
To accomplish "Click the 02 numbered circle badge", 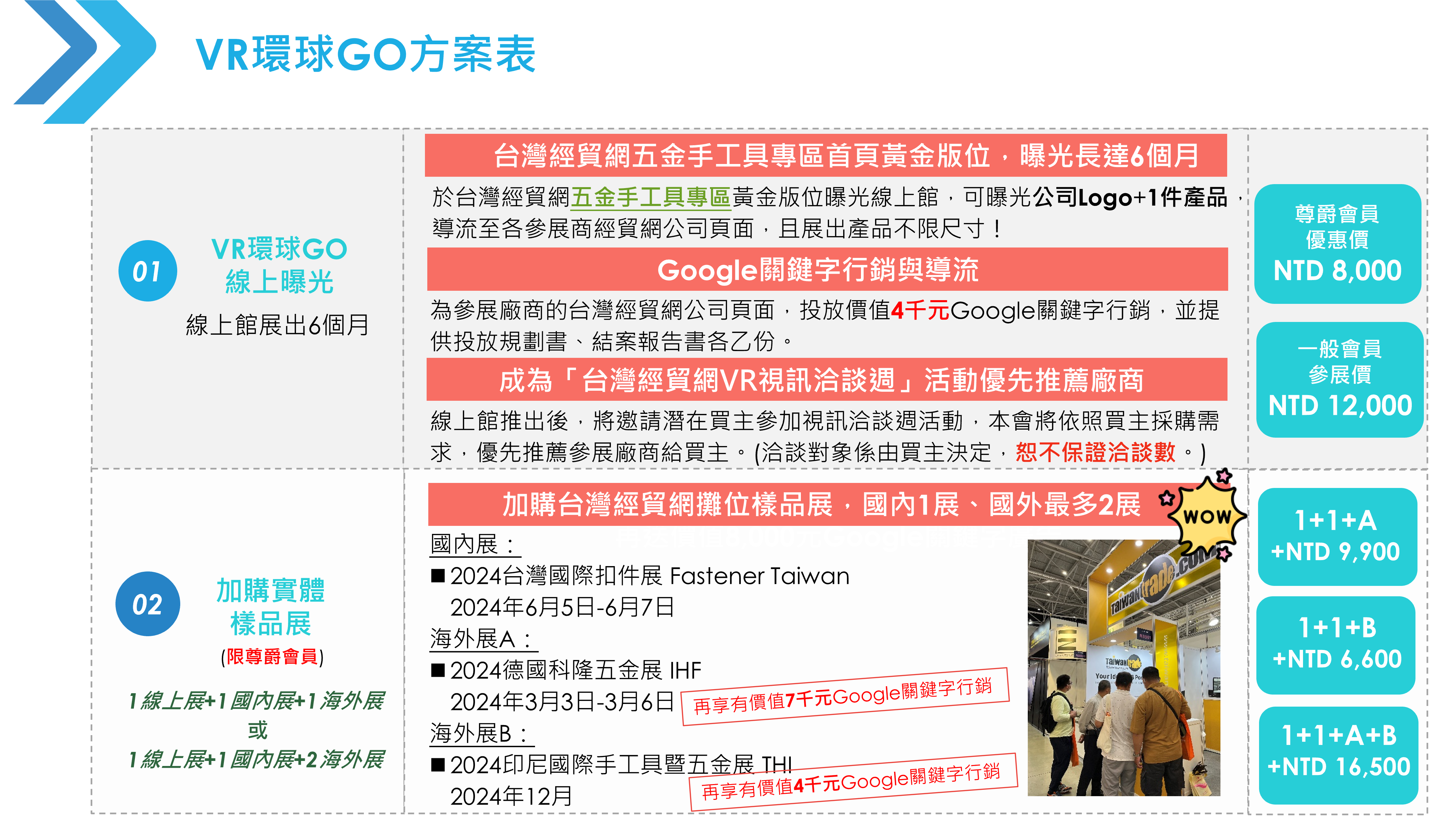I will click(x=147, y=604).
